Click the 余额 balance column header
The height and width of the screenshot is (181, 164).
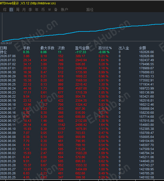click(x=143, y=48)
